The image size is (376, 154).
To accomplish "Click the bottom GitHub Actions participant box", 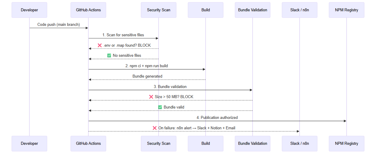I will pyautogui.click(x=88, y=144).
